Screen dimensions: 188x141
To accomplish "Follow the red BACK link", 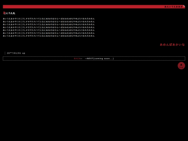I will pyautogui.click(x=77, y=58).
